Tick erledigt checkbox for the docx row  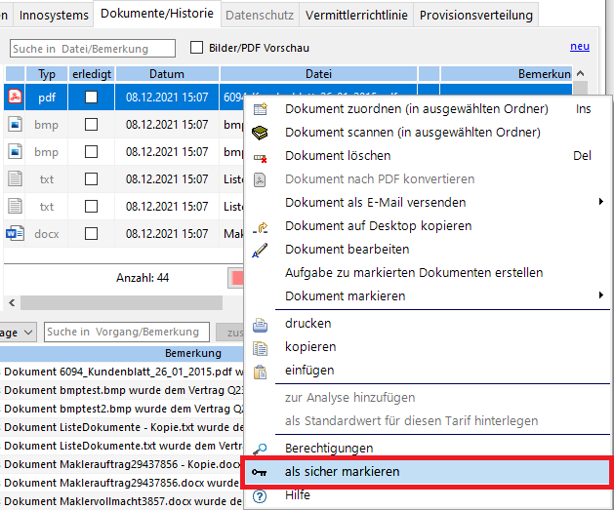[x=92, y=234]
